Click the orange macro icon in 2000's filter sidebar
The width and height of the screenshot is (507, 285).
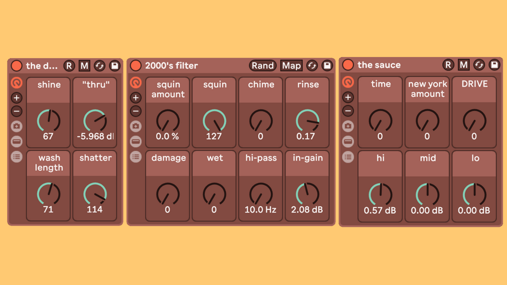click(x=136, y=83)
